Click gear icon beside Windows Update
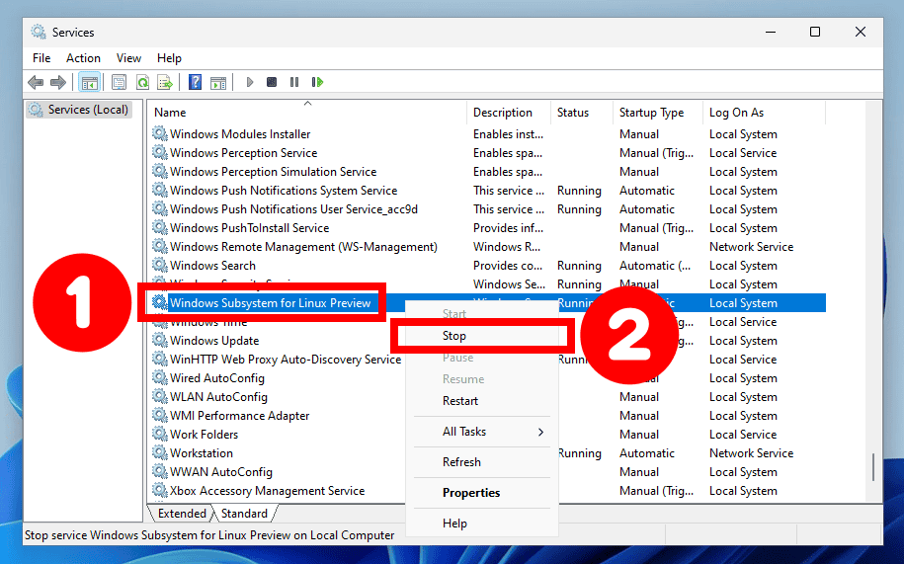 (160, 341)
